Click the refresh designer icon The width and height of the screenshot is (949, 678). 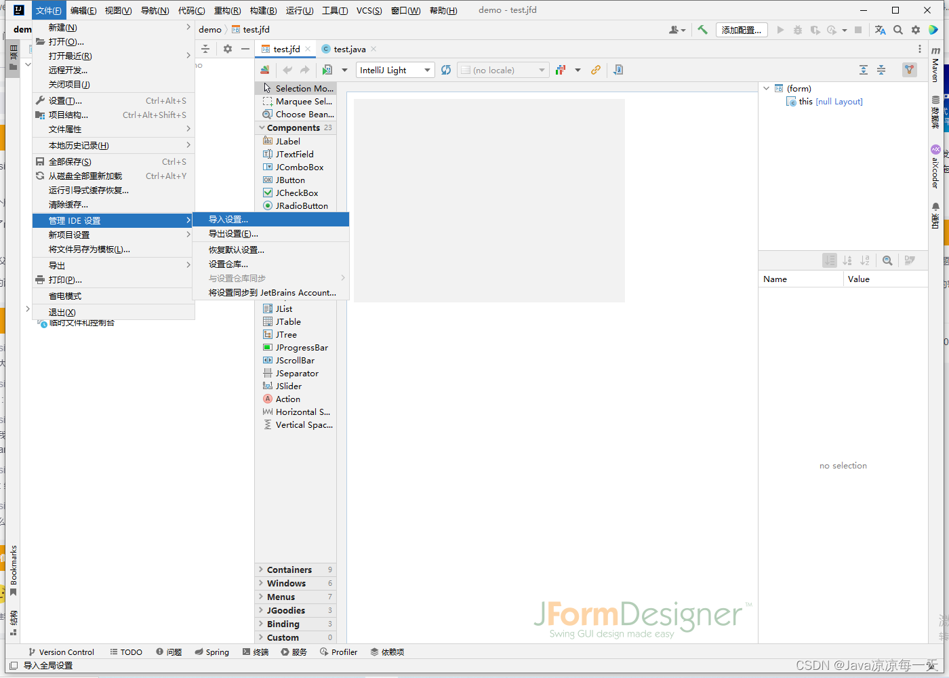click(x=446, y=70)
